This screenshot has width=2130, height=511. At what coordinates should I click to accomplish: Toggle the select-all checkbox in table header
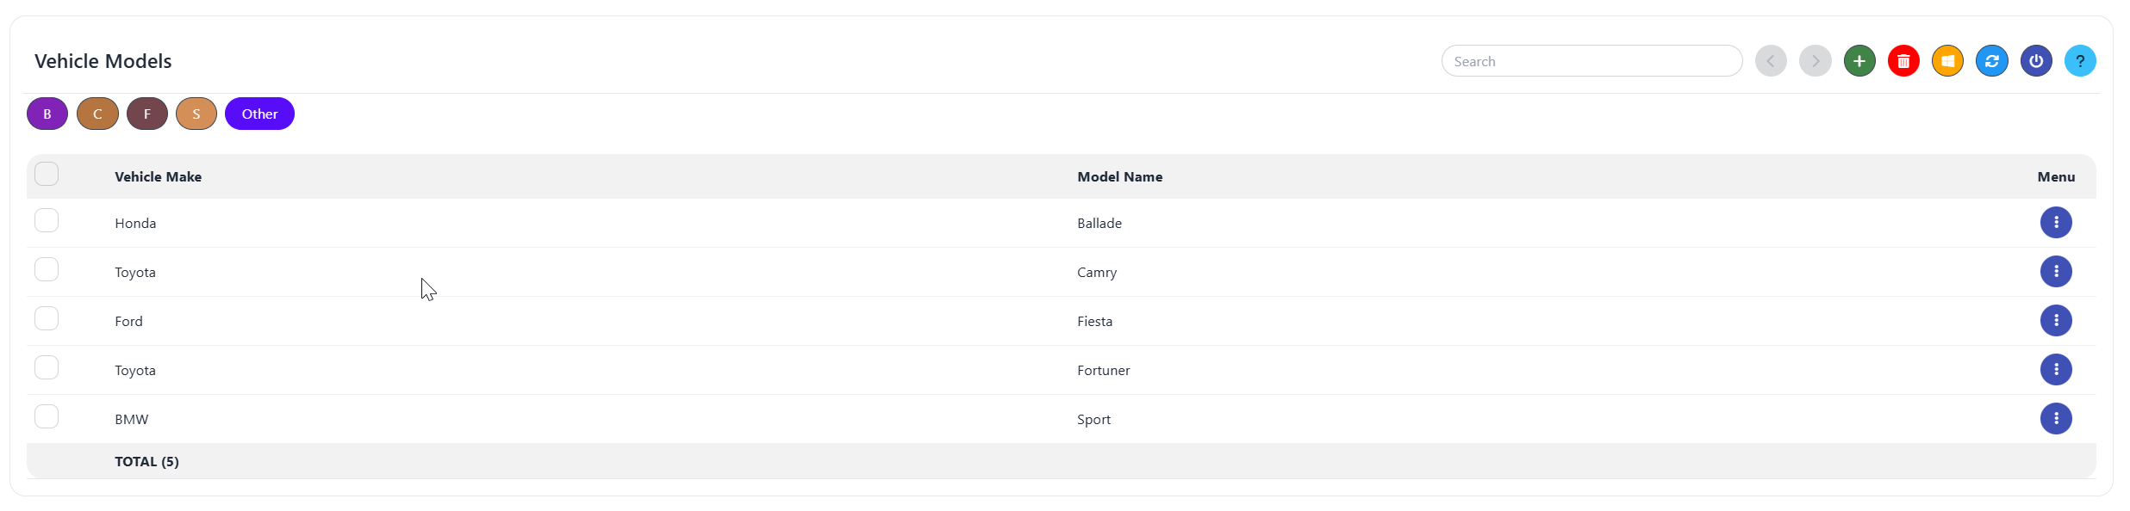coord(47,174)
